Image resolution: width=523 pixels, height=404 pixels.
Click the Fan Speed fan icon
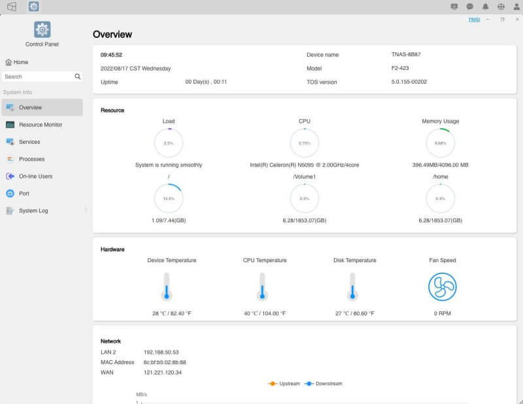point(443,286)
